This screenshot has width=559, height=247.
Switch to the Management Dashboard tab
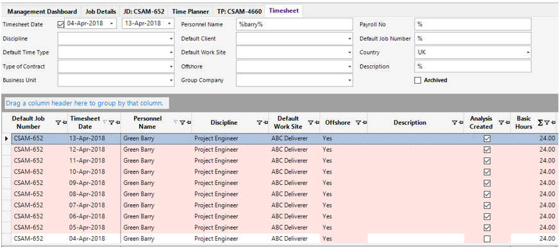tap(42, 12)
